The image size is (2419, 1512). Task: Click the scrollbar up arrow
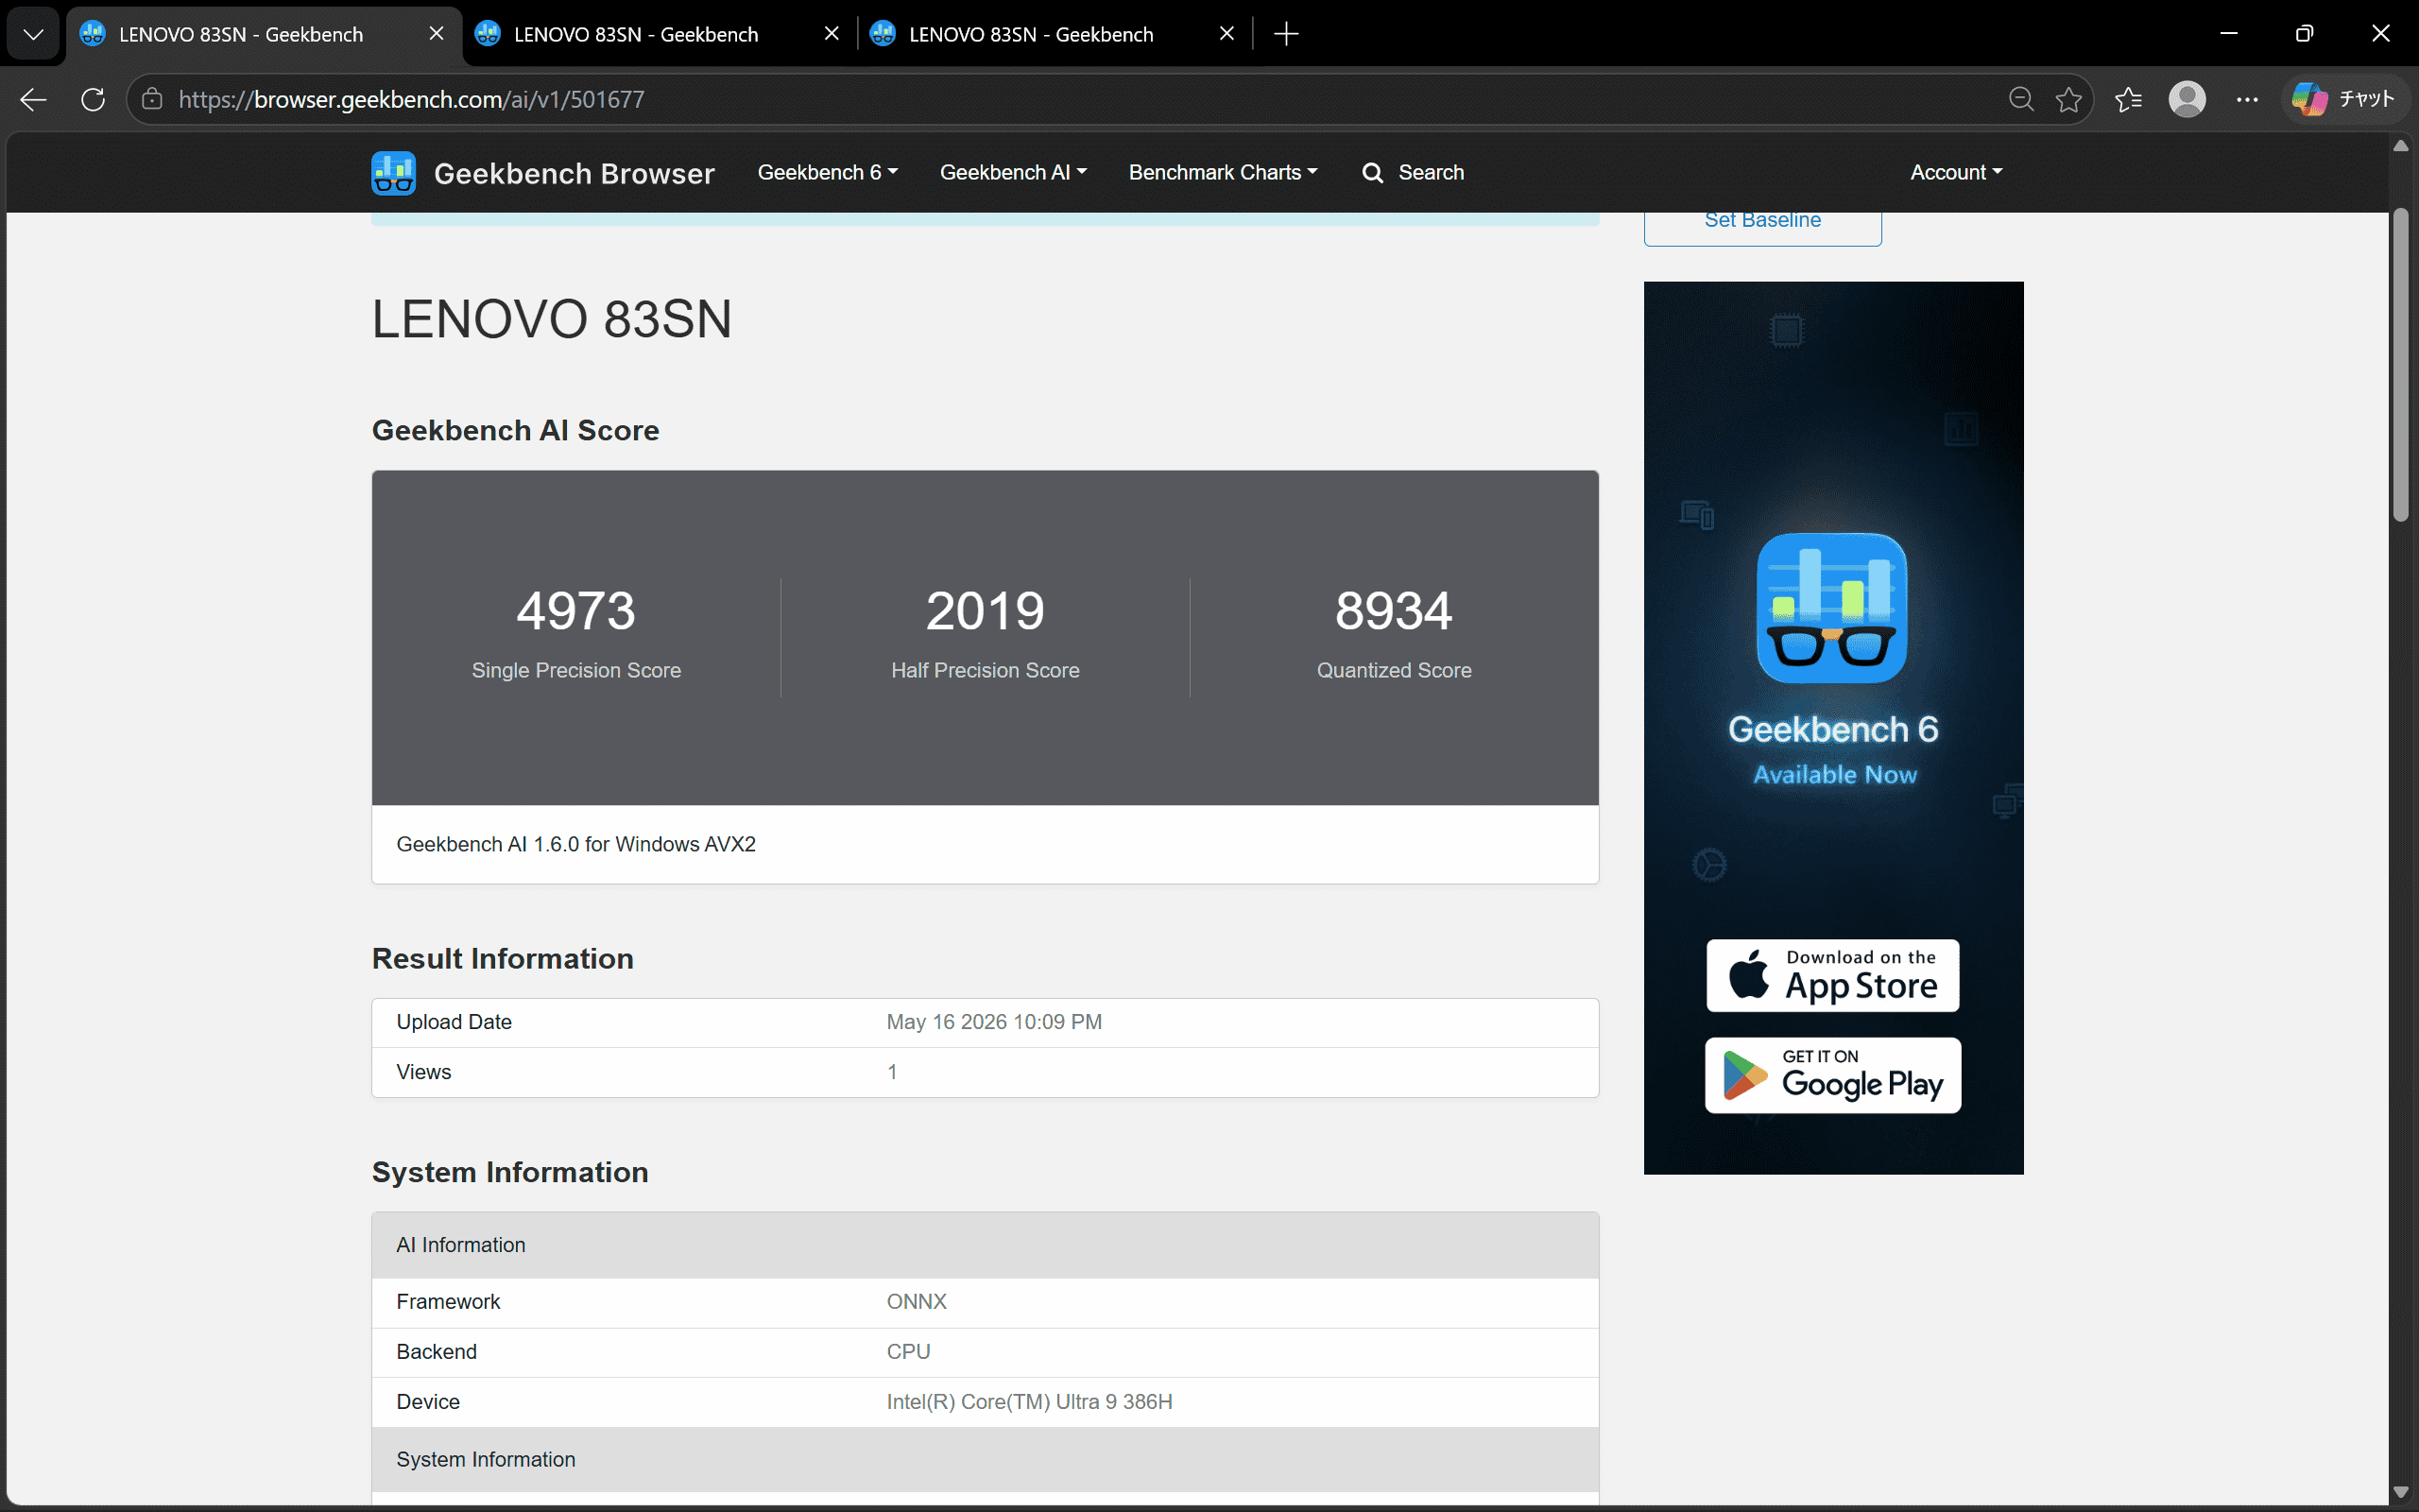(x=2401, y=146)
